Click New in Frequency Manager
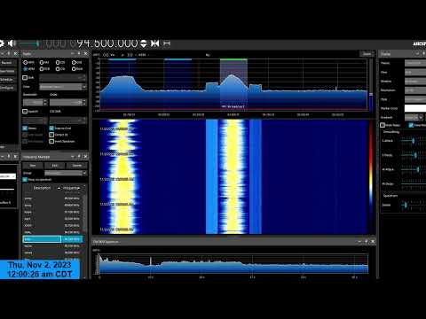 (33, 166)
